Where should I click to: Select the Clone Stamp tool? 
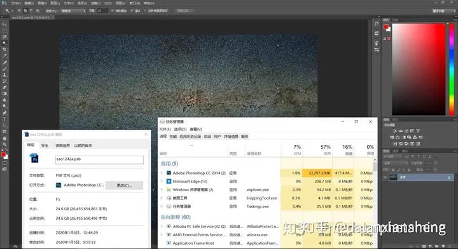(4, 75)
